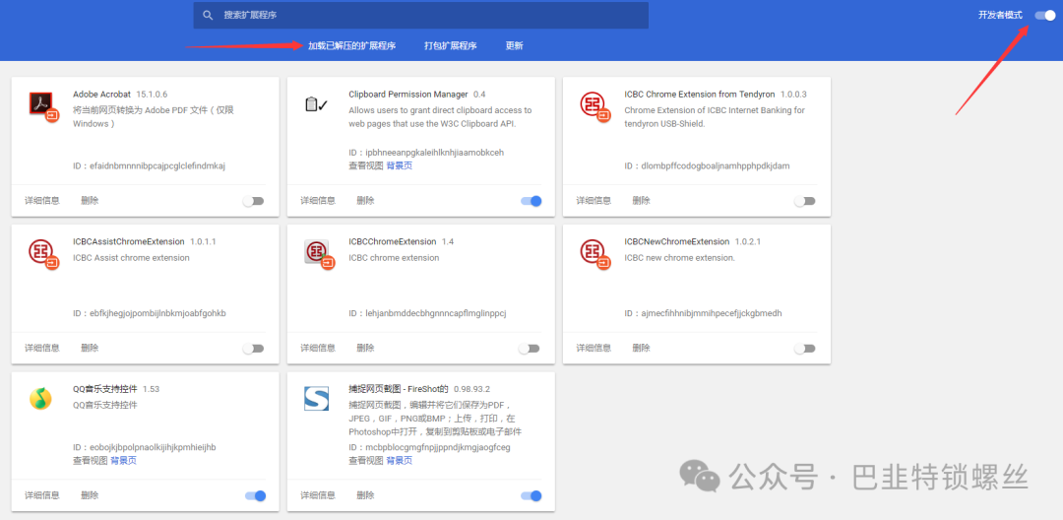Open 详细信息 for FireShot extension
This screenshot has width=1063, height=520.
tap(318, 495)
